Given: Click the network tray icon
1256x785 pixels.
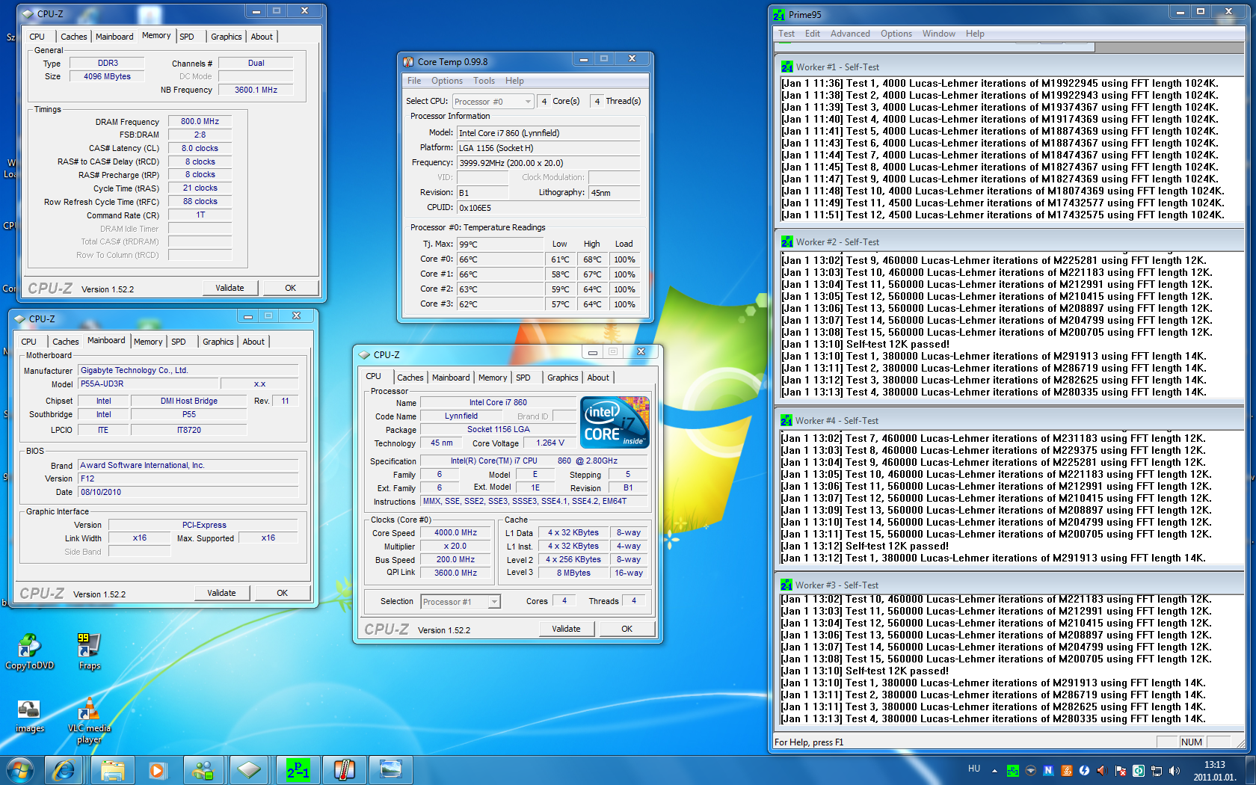Looking at the screenshot, I should [1157, 771].
